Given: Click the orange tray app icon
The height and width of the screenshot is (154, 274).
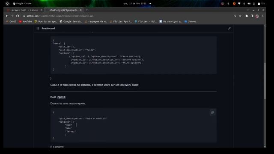Looking at the screenshot, I should click(234, 3).
